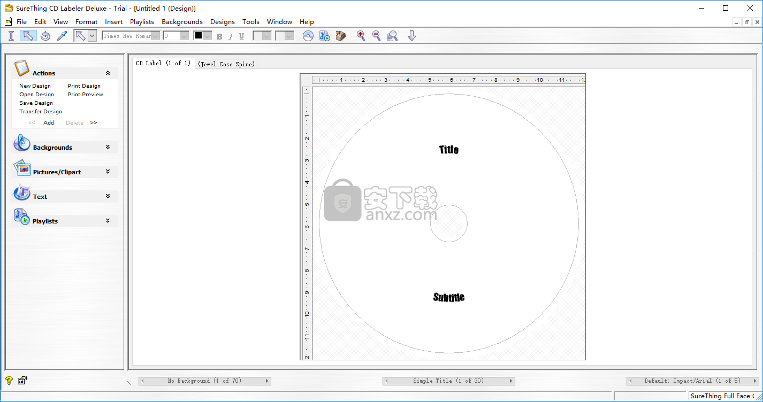Click the blue down arrow icon
The width and height of the screenshot is (763, 402).
point(411,36)
